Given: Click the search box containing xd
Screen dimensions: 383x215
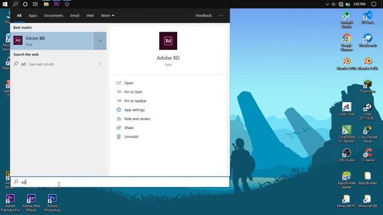Looking at the screenshot, I should point(120,182).
